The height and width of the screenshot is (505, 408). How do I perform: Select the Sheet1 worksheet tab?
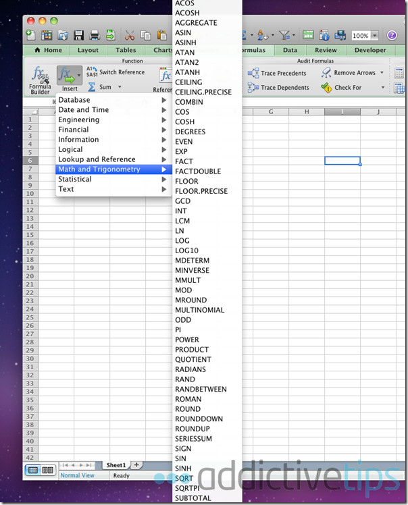(x=116, y=465)
